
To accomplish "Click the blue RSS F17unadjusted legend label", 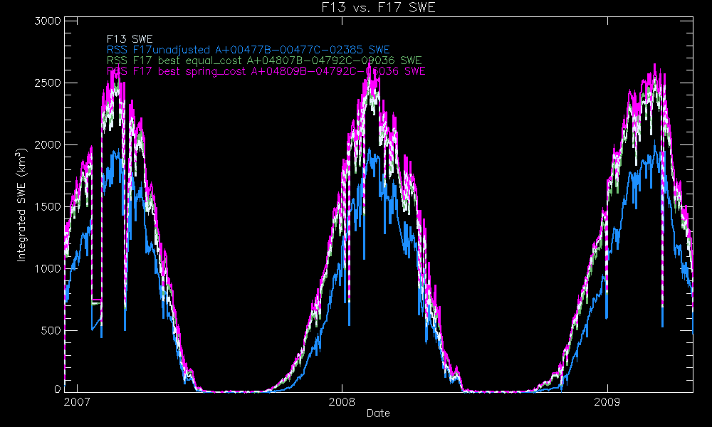I will click(248, 50).
